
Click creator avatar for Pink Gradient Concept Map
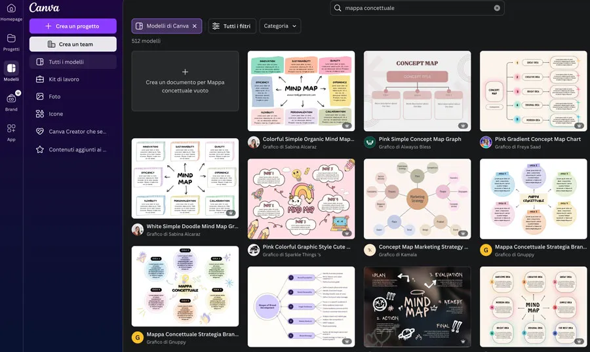pyautogui.click(x=486, y=142)
